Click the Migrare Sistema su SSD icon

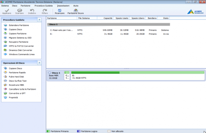click(x=5, y=38)
